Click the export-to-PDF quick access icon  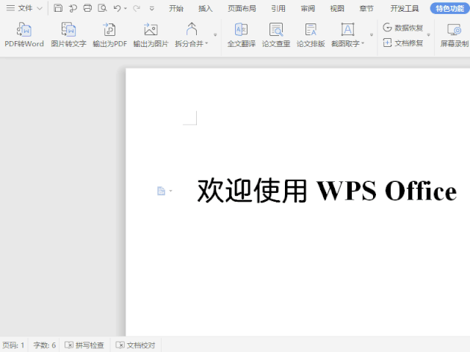pos(73,8)
